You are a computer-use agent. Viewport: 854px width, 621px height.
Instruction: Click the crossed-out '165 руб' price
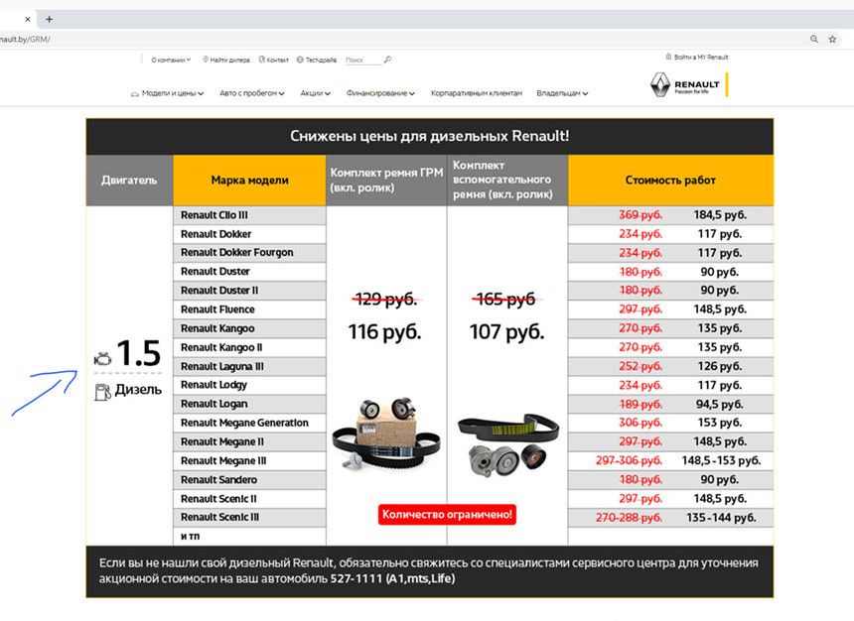[506, 299]
